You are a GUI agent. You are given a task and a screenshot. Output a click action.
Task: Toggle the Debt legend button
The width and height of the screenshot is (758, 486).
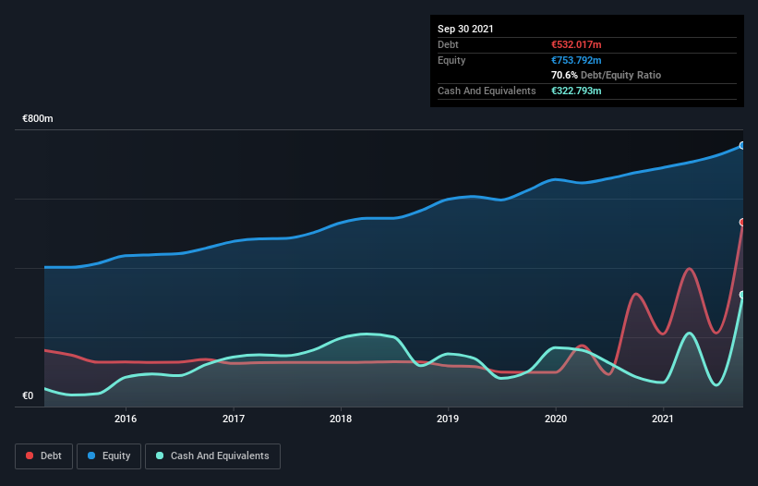pyautogui.click(x=44, y=456)
